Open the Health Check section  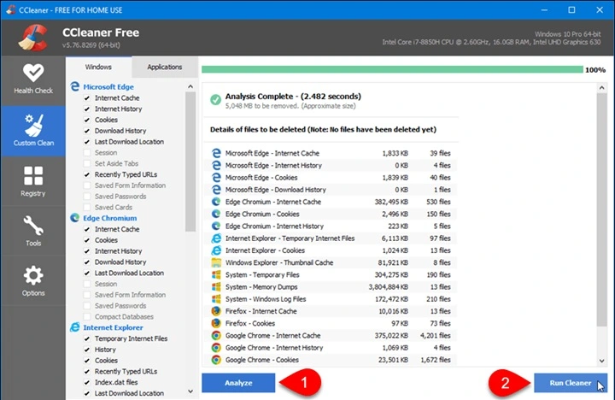pyautogui.click(x=33, y=80)
